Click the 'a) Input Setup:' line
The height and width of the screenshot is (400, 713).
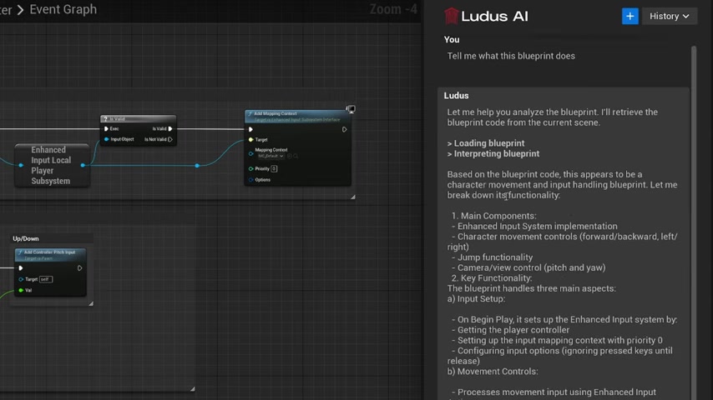click(476, 299)
